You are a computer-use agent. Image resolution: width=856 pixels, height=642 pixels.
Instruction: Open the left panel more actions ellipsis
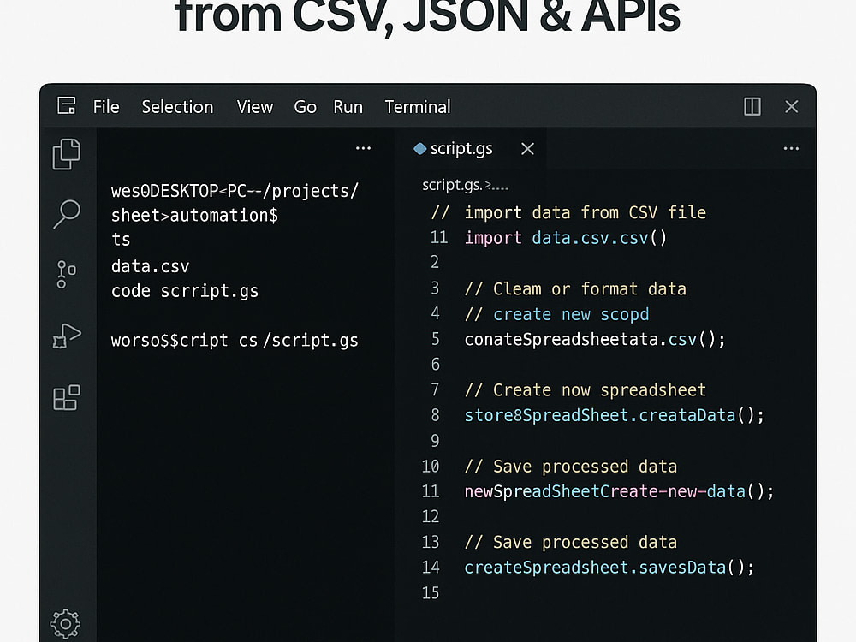click(363, 148)
